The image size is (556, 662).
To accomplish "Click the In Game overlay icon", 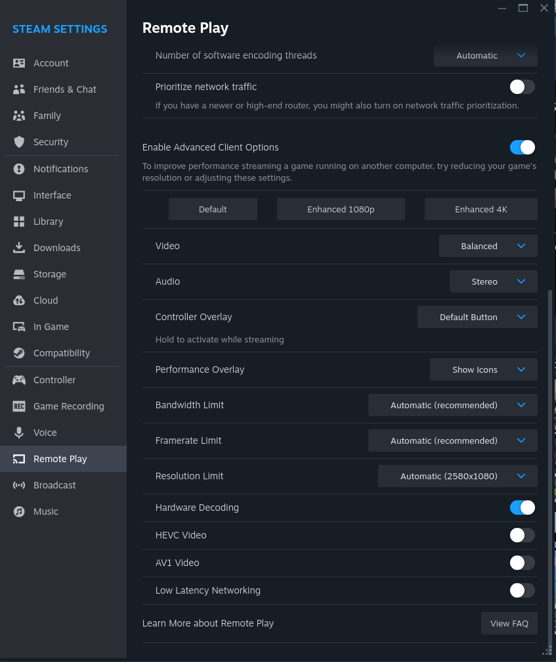I will pyautogui.click(x=19, y=327).
